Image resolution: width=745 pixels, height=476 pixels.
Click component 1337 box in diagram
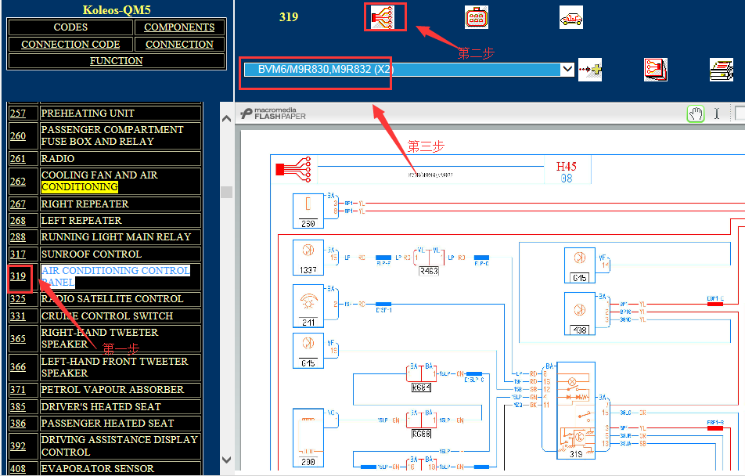click(308, 258)
